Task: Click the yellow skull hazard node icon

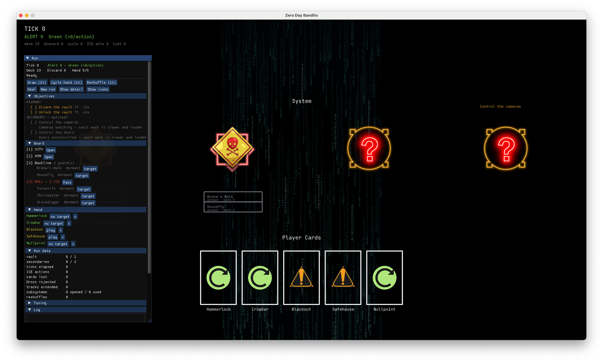Action: (232, 148)
